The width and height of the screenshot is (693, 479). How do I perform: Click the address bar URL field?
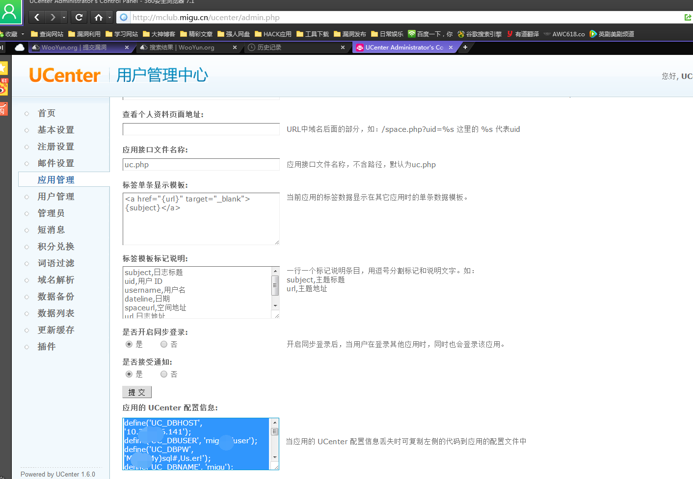[402, 17]
